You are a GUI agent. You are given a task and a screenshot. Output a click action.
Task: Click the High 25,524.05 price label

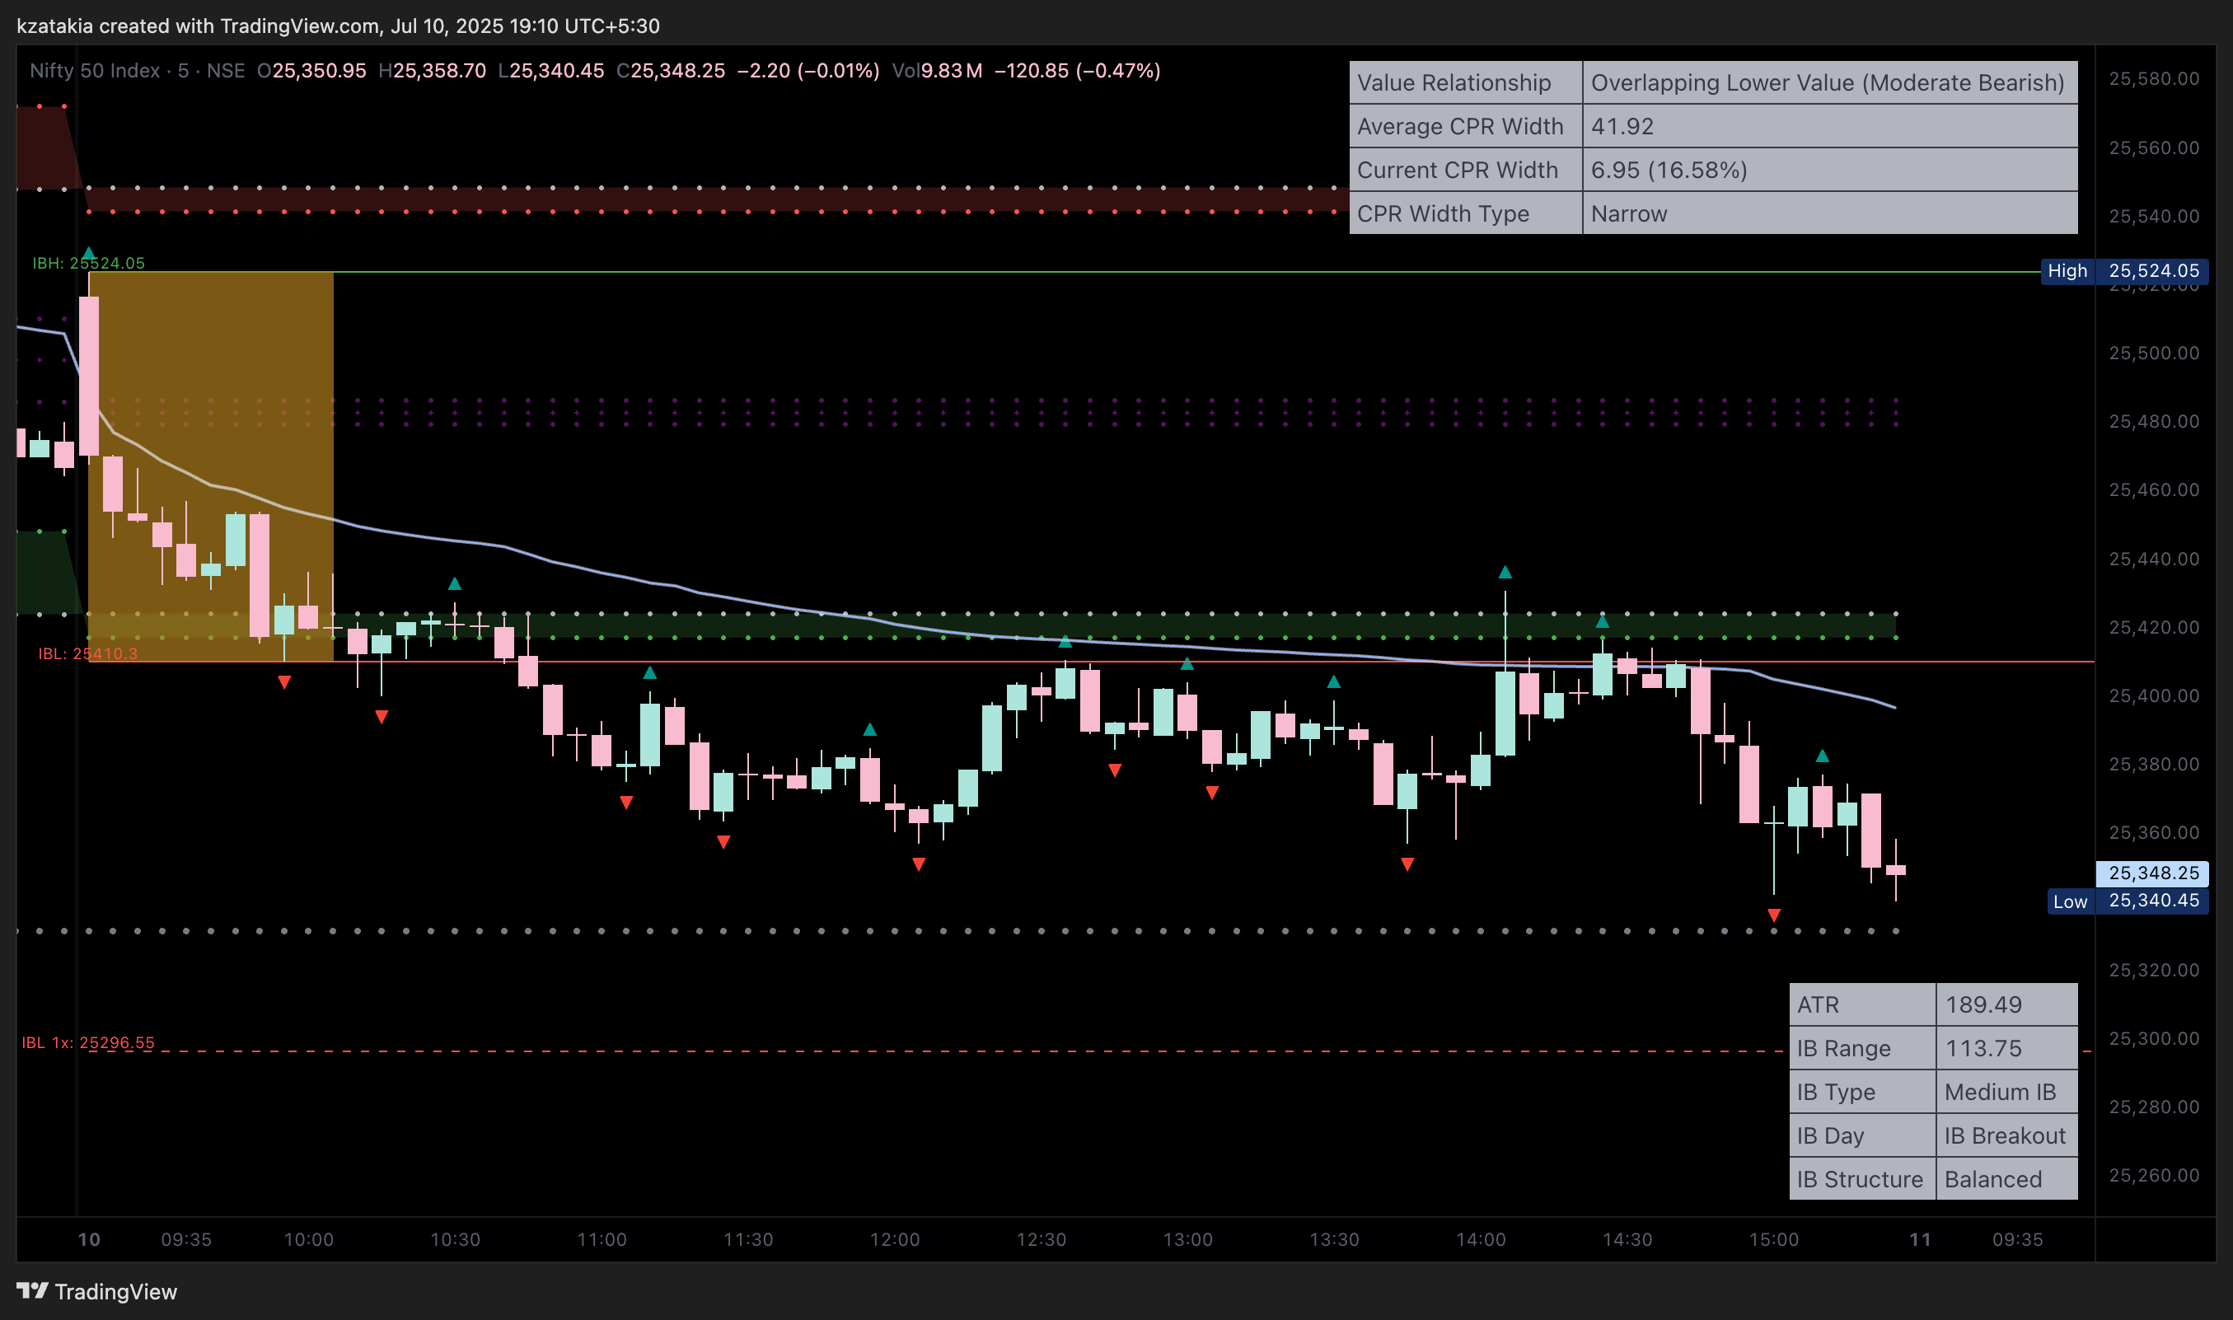point(2123,270)
